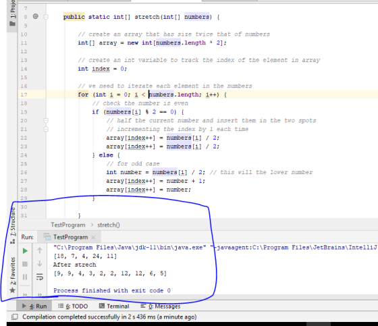
Task: Click stretch() in the breadcrumb bar
Action: tap(109, 225)
